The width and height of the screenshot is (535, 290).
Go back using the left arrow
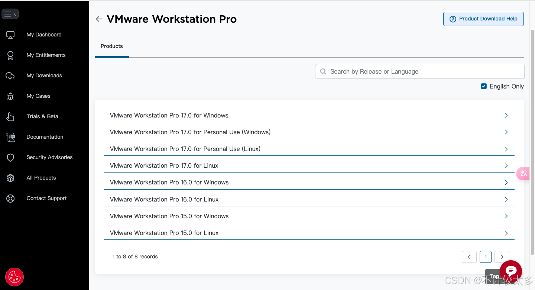[99, 19]
